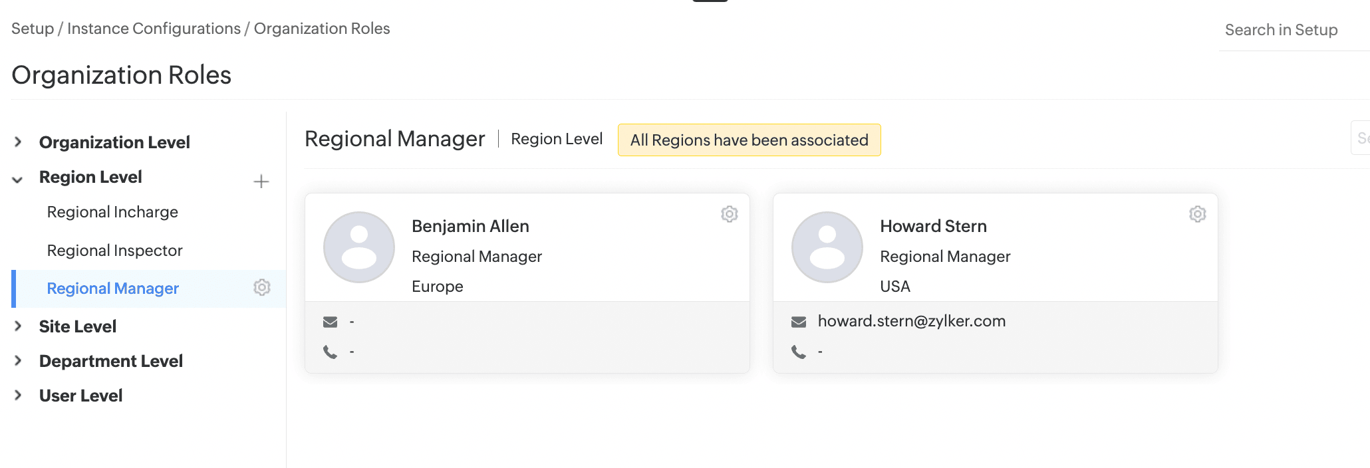Viewport: 1370px width, 468px height.
Task: Expand the Department Level section
Action: coord(18,360)
